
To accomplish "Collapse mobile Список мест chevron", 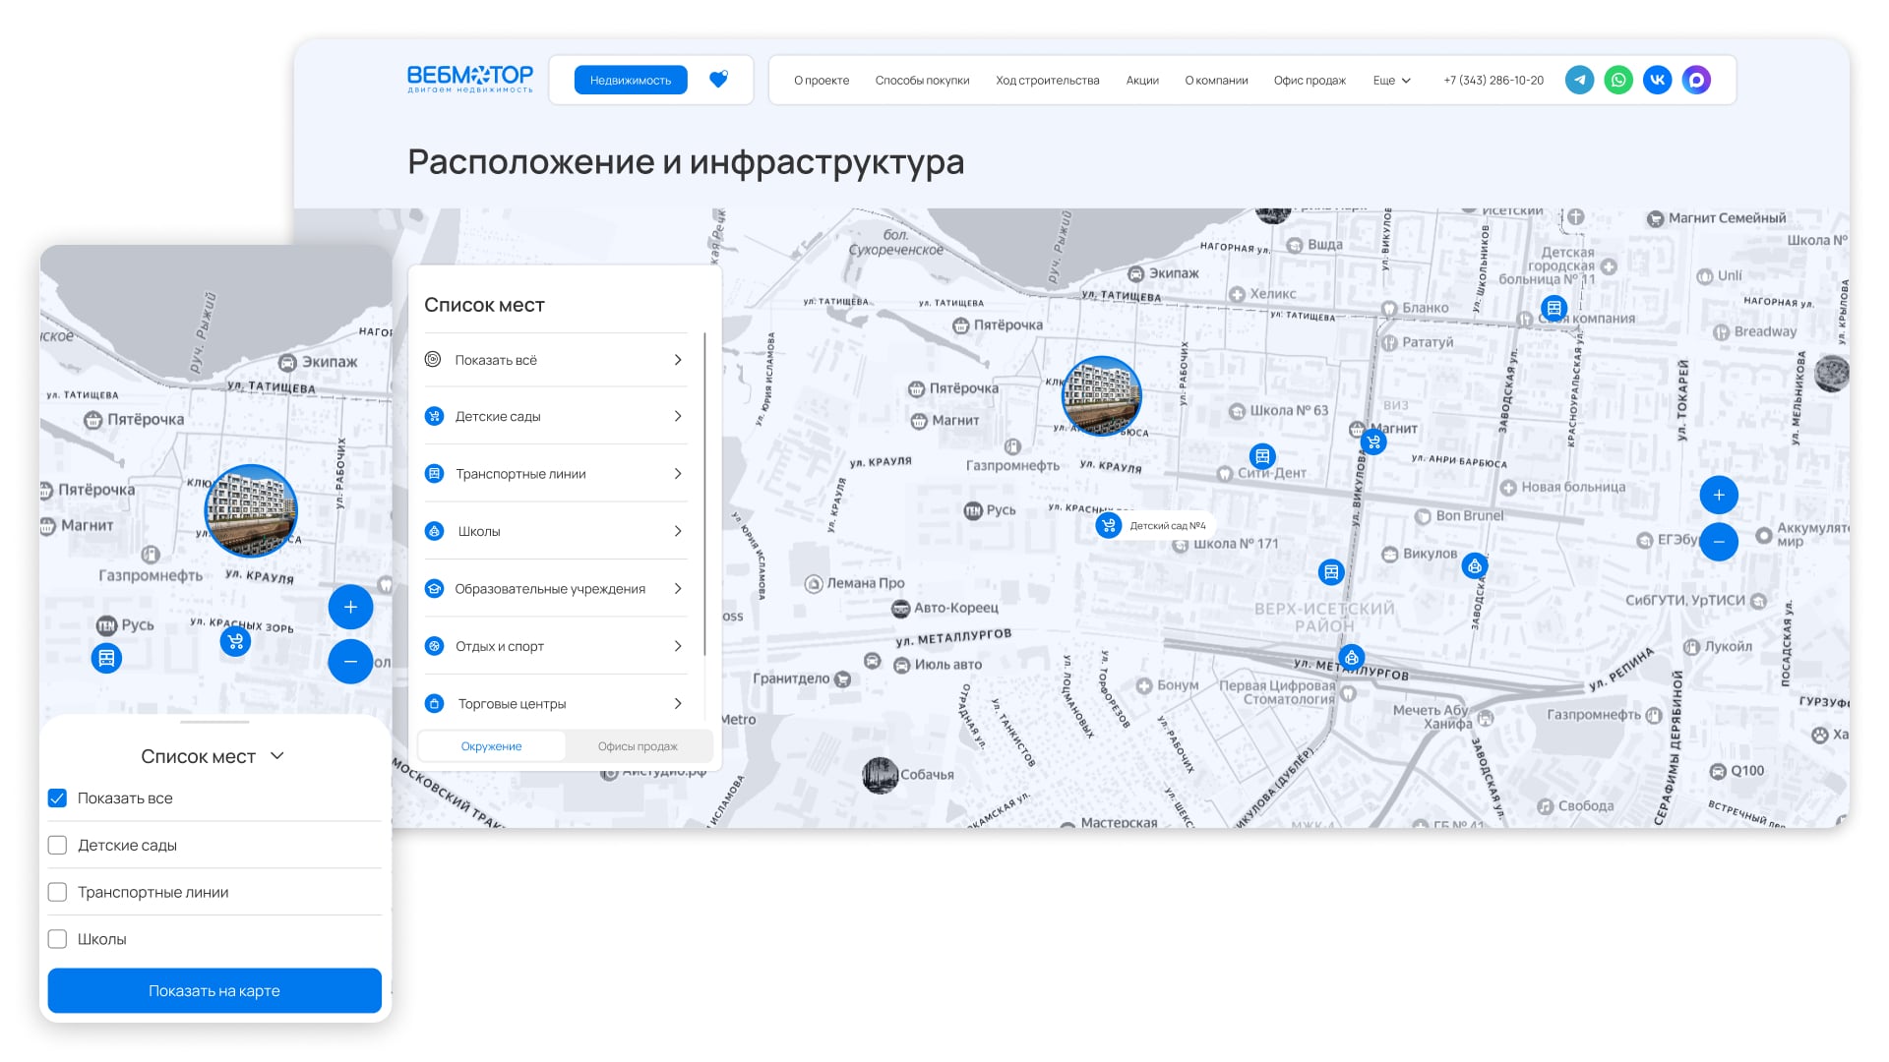I will [277, 756].
